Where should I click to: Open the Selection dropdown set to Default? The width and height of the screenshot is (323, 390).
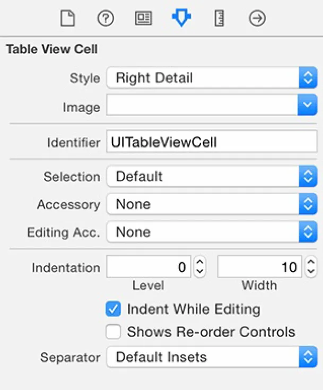coord(211,177)
